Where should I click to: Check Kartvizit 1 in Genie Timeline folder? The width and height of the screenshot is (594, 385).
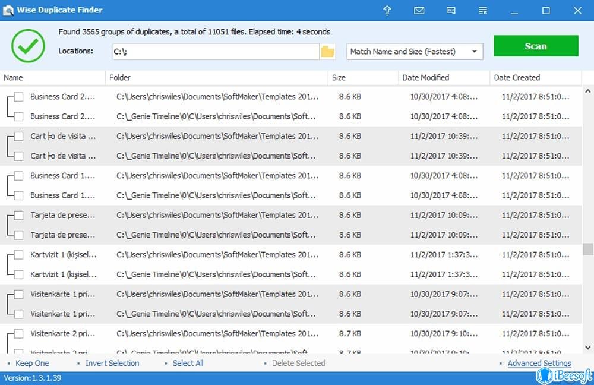(x=18, y=274)
